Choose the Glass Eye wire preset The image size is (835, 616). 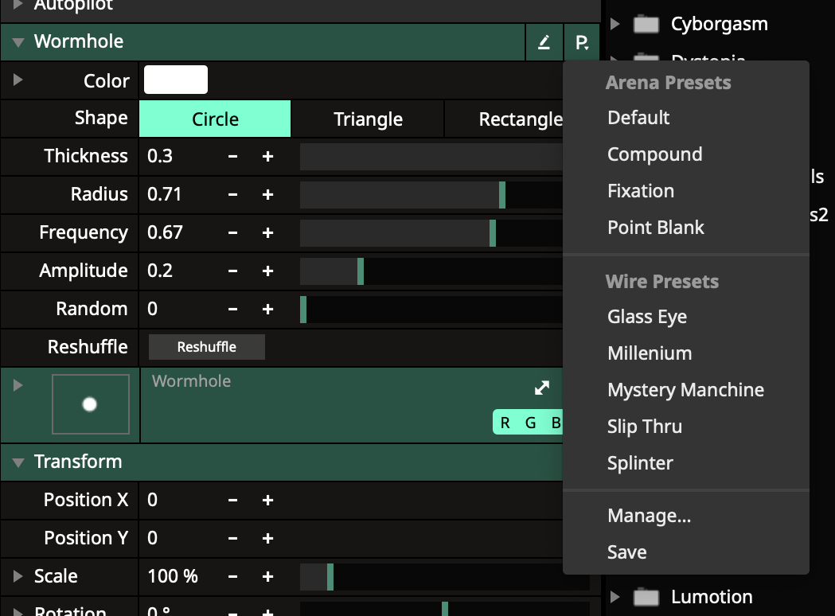[646, 317]
